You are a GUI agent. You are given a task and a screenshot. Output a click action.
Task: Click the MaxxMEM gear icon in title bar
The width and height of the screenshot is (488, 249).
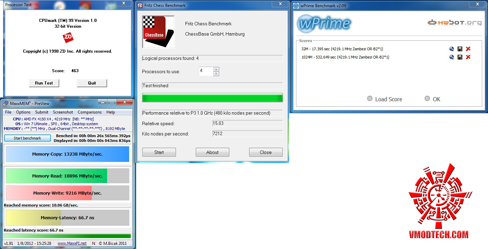5,103
